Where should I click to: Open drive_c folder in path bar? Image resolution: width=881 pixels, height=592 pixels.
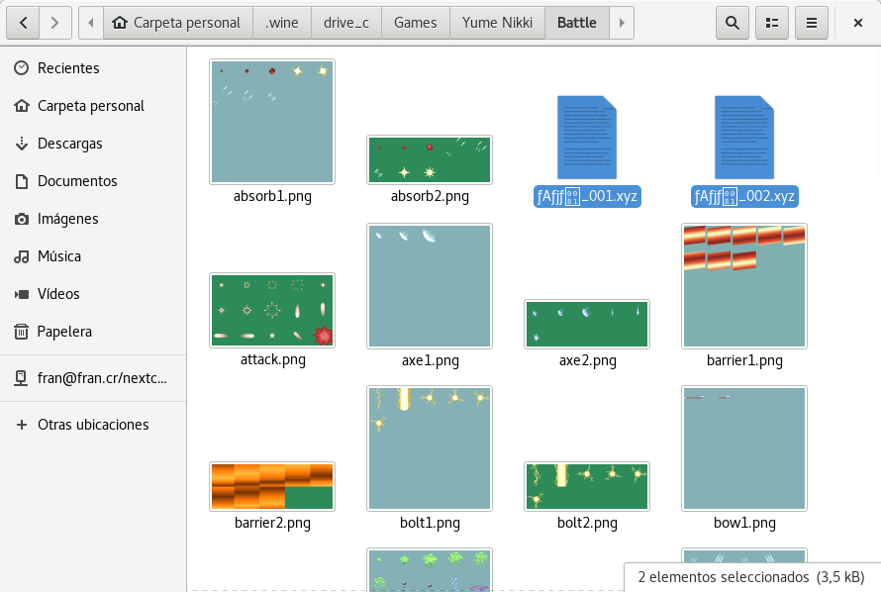click(346, 23)
